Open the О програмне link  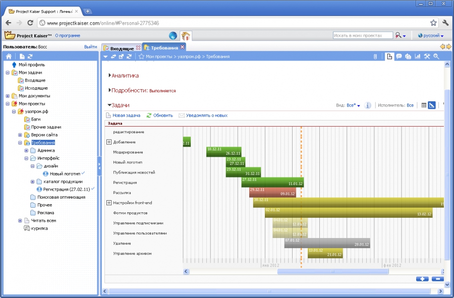pos(68,36)
